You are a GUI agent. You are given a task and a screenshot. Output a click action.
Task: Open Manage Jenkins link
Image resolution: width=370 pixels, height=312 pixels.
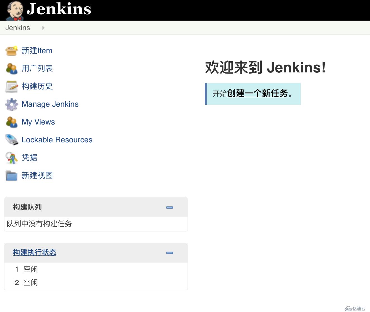(x=50, y=104)
